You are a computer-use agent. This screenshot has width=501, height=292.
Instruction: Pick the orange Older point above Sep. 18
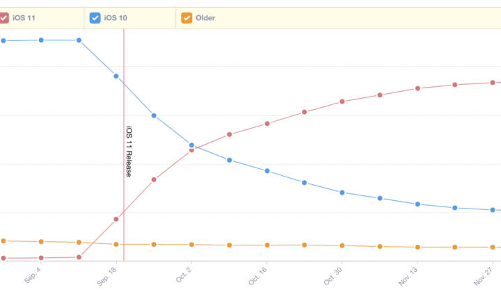[x=116, y=244]
